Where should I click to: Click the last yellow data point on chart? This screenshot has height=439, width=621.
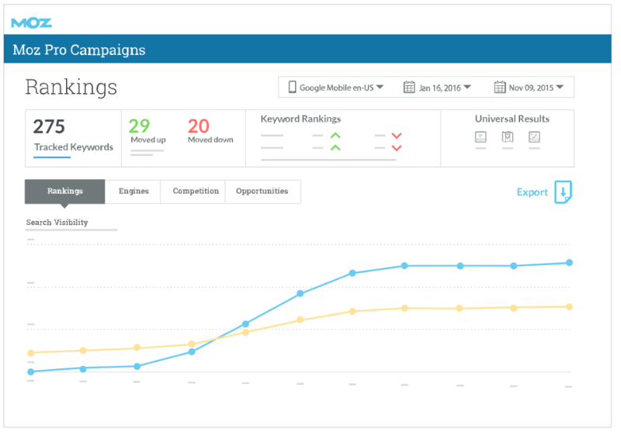point(569,307)
